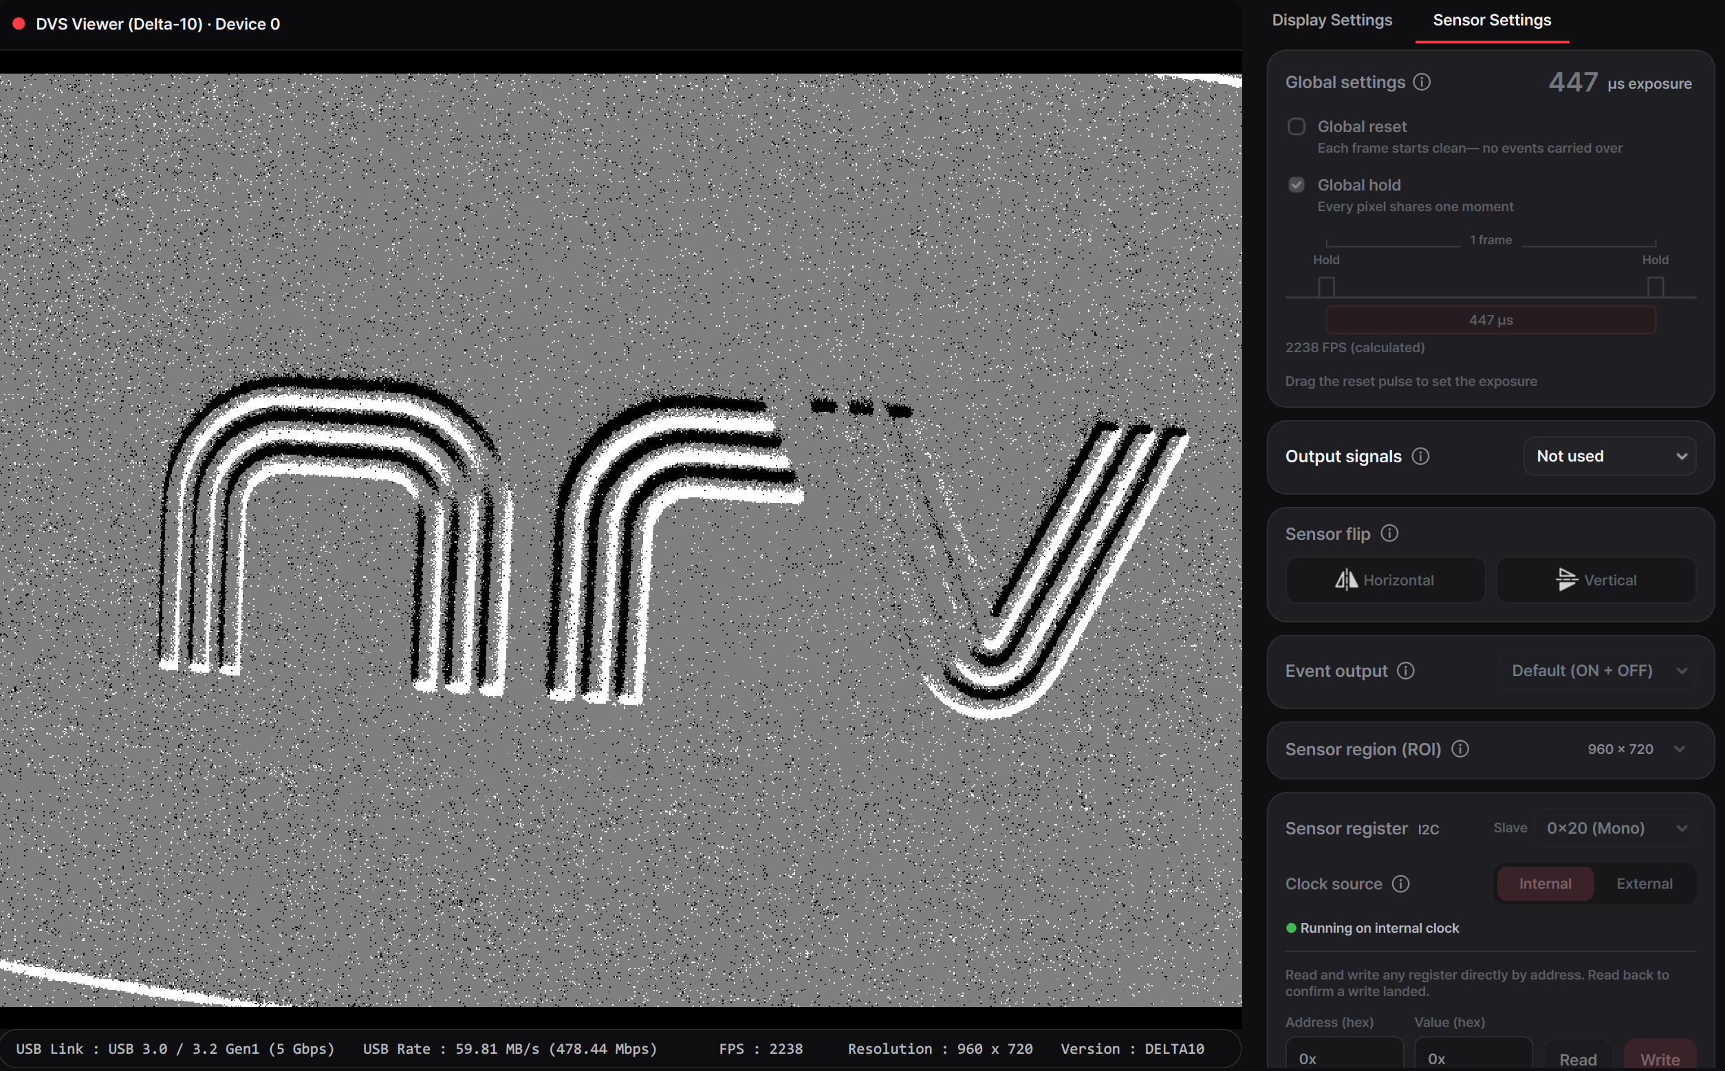This screenshot has height=1071, width=1725.
Task: Open the Output signals Not used dropdown
Action: [1609, 456]
